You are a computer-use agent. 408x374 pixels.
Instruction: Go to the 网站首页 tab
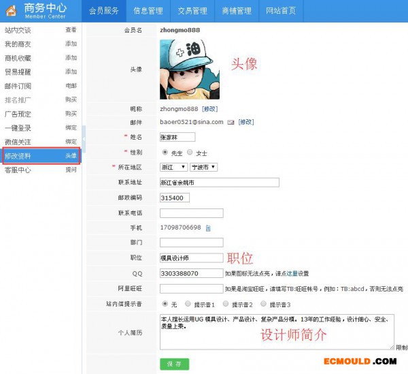click(x=281, y=11)
